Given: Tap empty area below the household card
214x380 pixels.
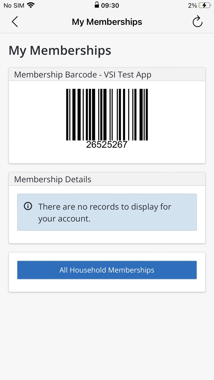Looking at the screenshot, I should click(107, 336).
